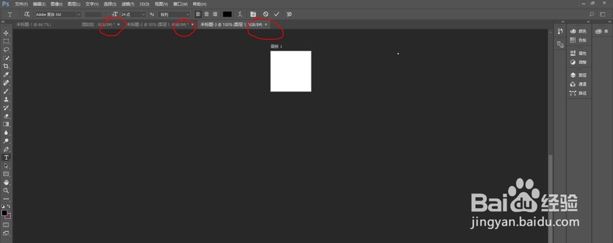Open the 调整 adjustments panel

point(579,62)
